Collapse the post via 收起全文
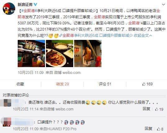Image resolution: width=167 pixels, height=133 pixels. [143, 36]
